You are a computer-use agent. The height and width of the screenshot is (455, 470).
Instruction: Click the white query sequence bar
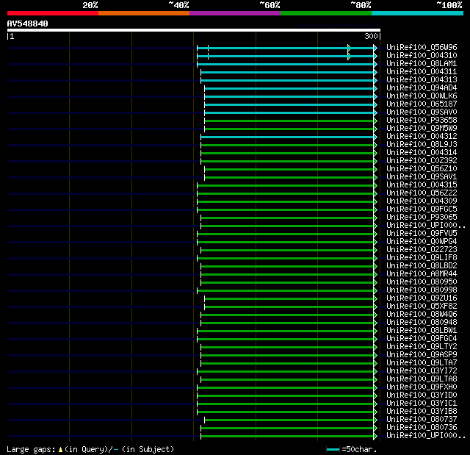click(x=194, y=30)
